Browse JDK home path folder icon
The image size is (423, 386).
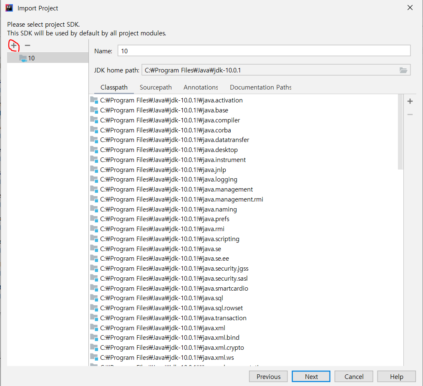tap(403, 70)
